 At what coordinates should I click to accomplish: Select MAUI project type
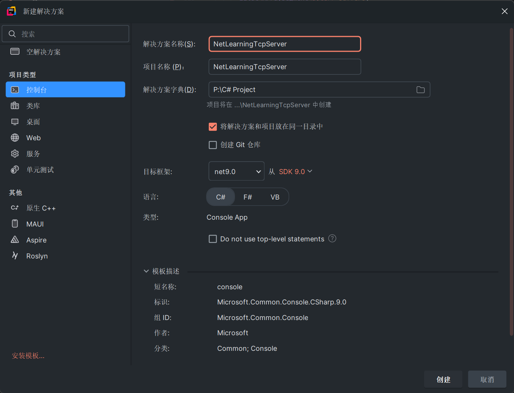(x=66, y=224)
